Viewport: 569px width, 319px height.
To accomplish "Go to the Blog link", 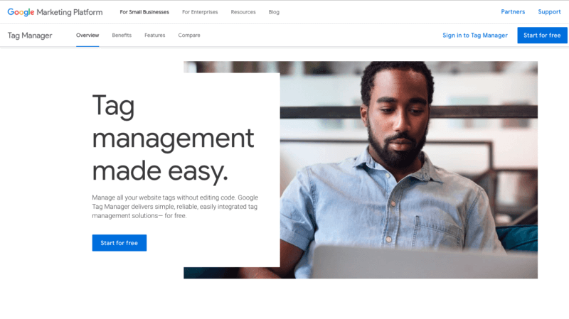I will (274, 12).
